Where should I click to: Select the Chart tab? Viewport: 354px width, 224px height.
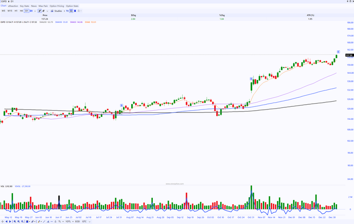(x=3, y=6)
